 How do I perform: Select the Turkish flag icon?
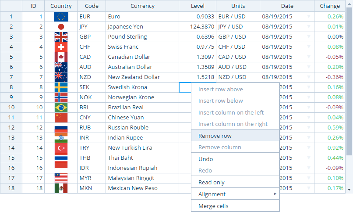61,148
